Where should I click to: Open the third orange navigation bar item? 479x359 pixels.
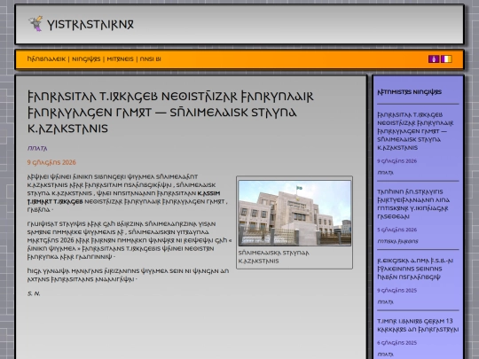click(x=120, y=59)
